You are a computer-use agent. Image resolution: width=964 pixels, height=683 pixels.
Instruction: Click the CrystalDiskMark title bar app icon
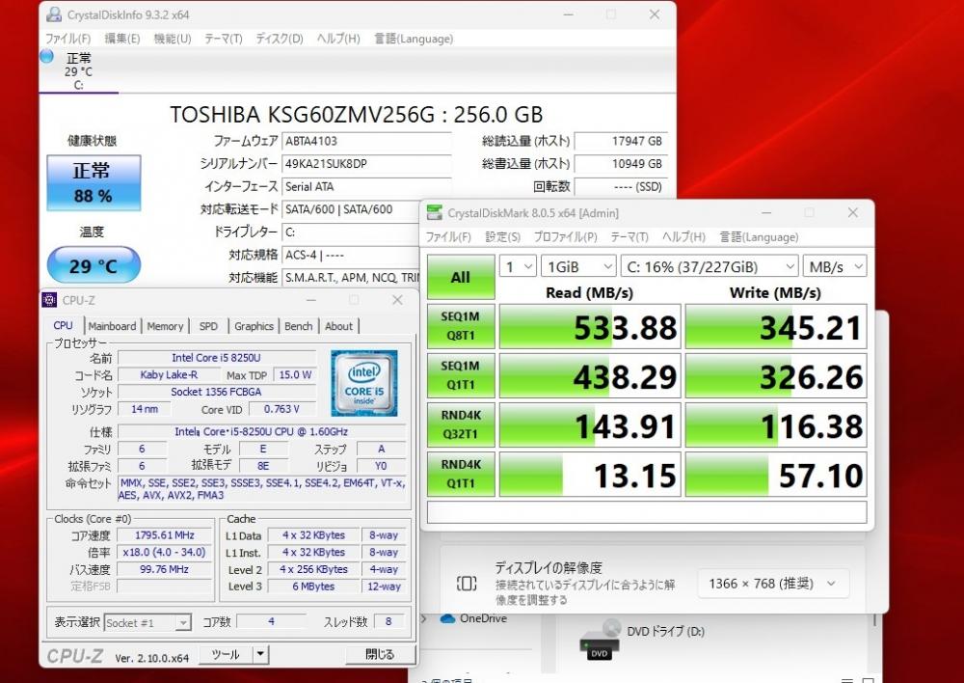pyautogui.click(x=435, y=213)
